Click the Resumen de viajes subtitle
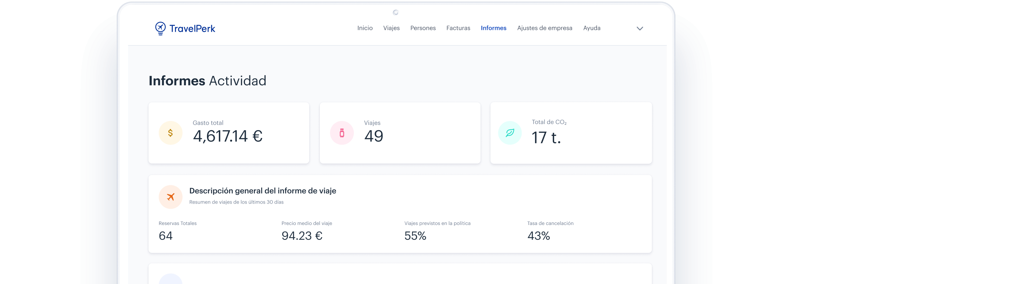The image size is (1033, 284). 236,202
